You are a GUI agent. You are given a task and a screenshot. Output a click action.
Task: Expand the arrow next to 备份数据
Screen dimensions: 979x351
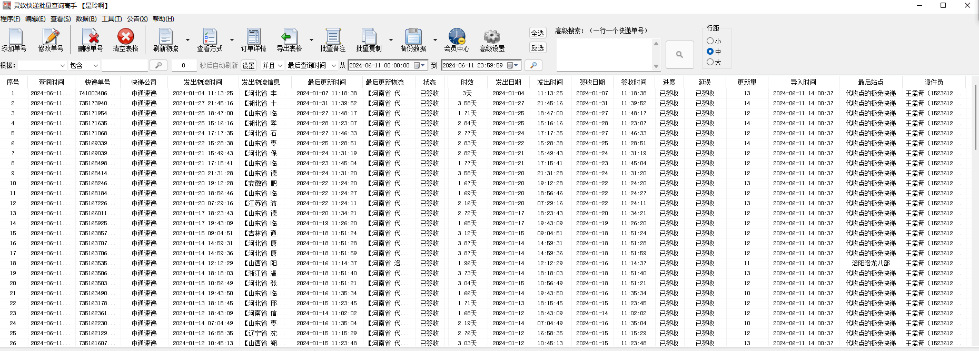click(435, 40)
